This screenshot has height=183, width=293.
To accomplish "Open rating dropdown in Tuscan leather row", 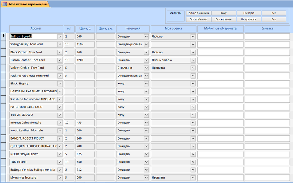I will 193,60.
